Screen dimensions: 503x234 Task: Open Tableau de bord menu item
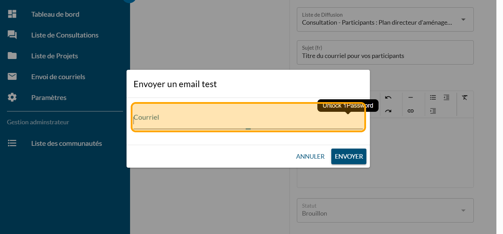(x=55, y=14)
